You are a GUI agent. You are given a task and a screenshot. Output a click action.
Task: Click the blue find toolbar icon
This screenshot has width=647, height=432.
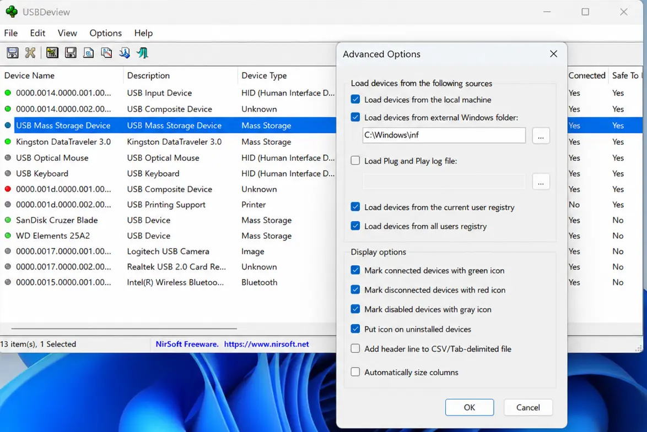124,53
